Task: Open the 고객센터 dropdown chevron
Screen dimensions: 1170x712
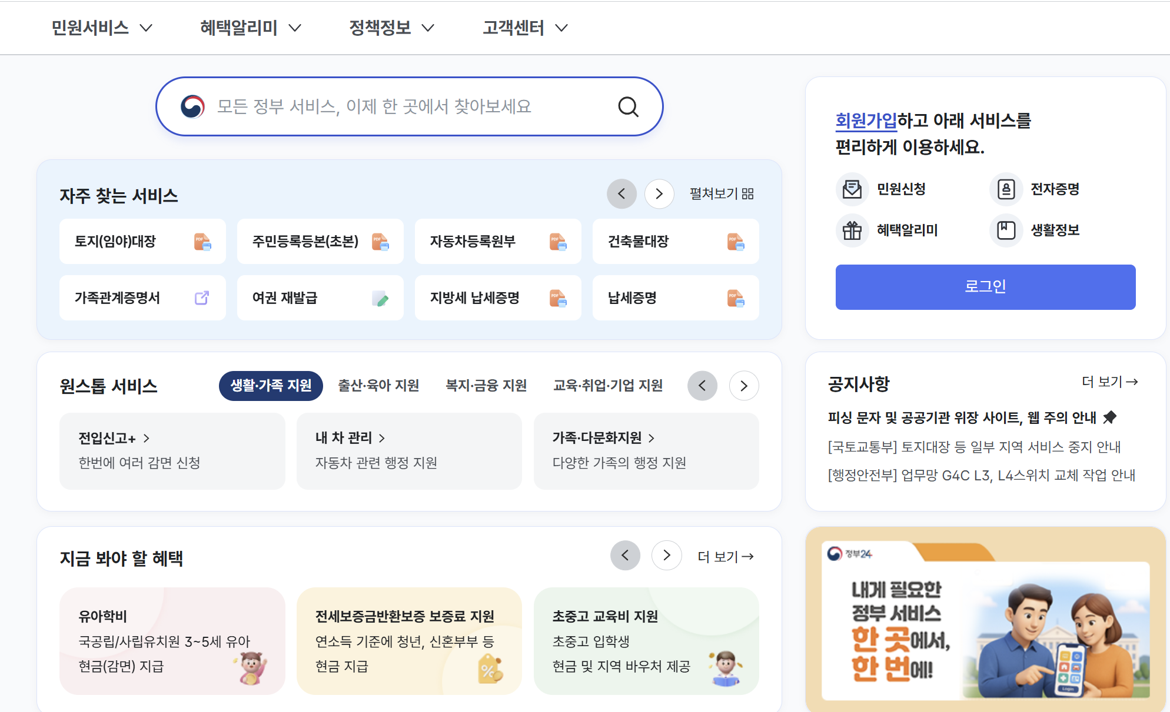Action: (x=562, y=28)
